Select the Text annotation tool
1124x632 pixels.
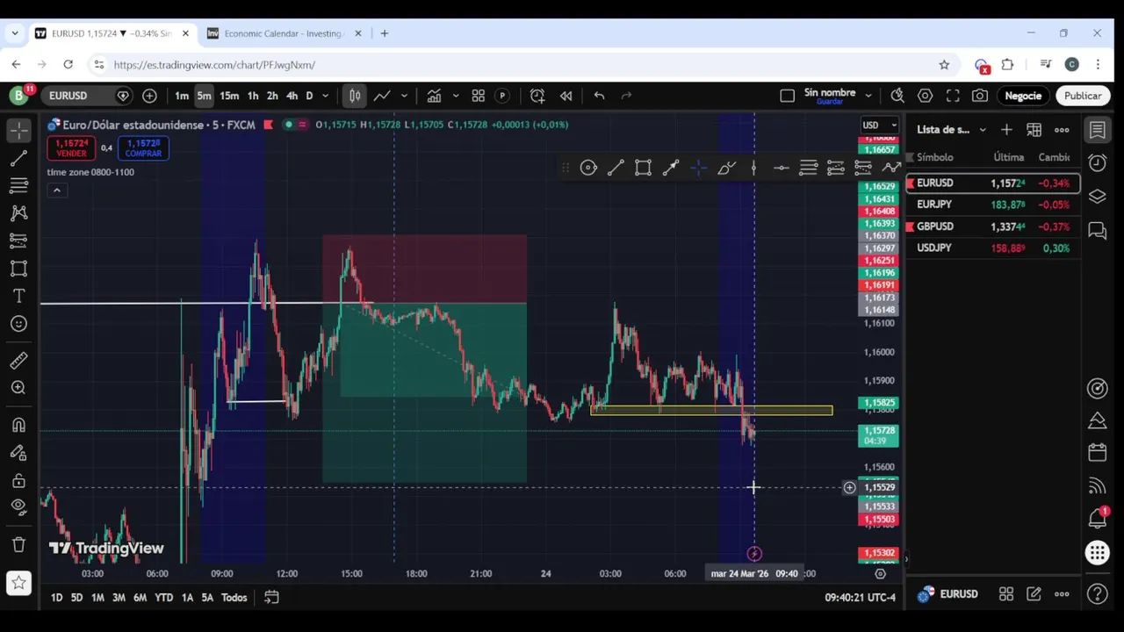click(x=18, y=296)
